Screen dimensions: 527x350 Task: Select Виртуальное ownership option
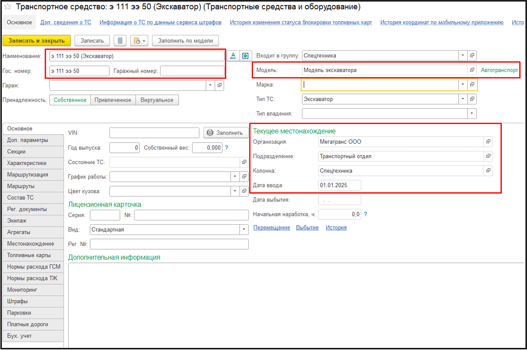tap(157, 100)
